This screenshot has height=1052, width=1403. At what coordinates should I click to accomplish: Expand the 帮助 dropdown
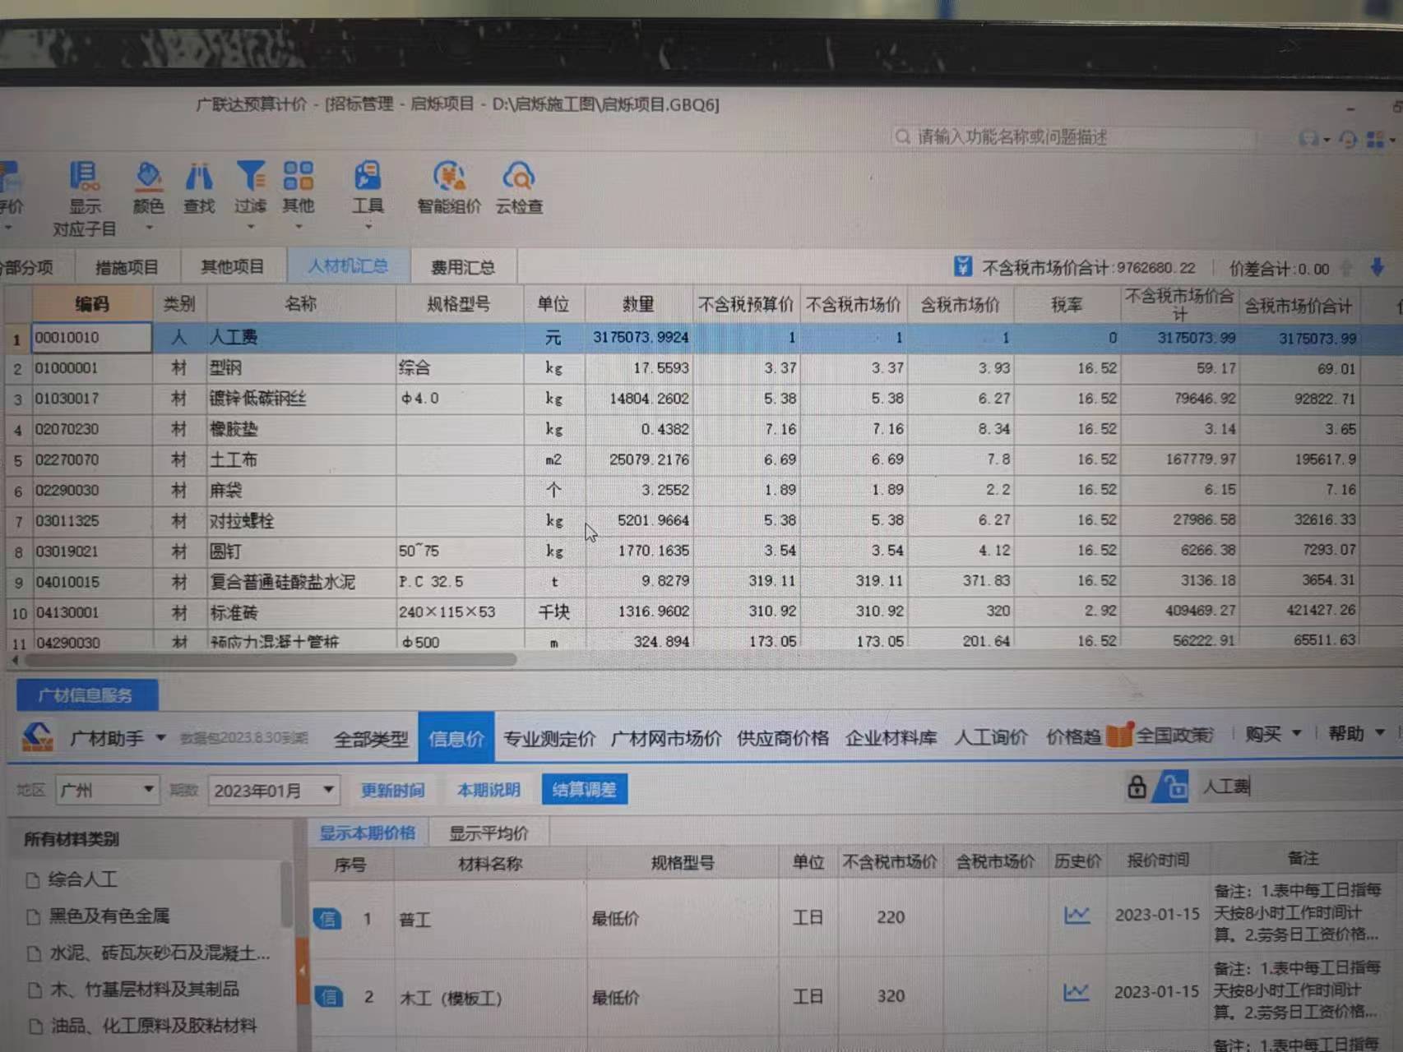1380,732
